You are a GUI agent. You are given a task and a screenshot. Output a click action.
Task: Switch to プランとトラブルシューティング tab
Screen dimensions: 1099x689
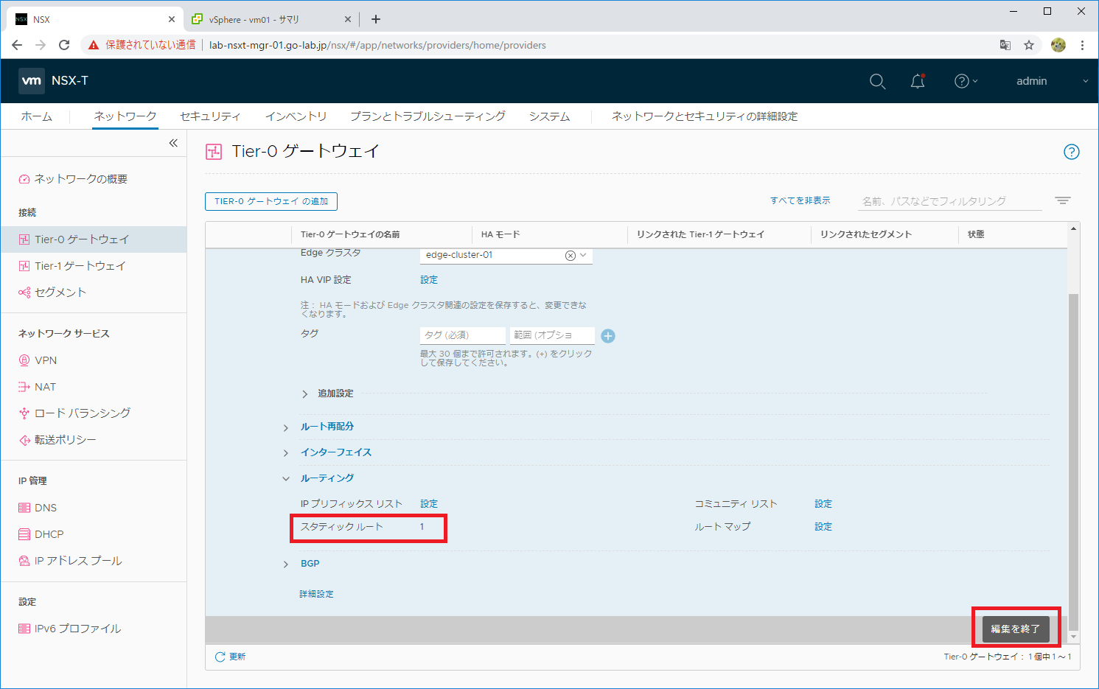pyautogui.click(x=428, y=116)
